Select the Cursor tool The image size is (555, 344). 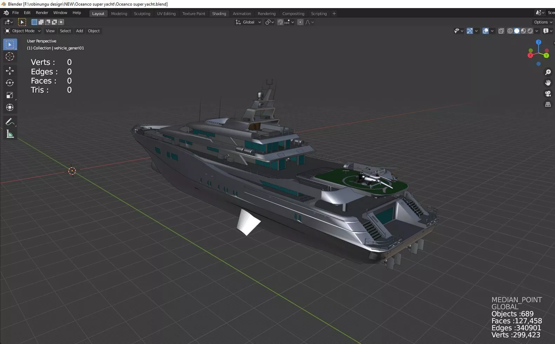click(x=10, y=56)
